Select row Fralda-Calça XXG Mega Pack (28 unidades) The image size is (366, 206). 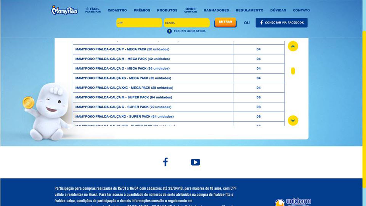[179, 88]
